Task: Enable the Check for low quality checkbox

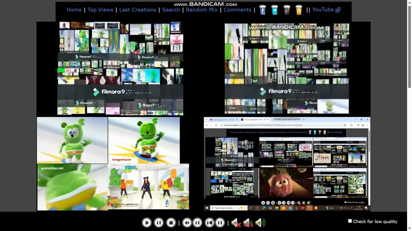Action: pos(350,221)
